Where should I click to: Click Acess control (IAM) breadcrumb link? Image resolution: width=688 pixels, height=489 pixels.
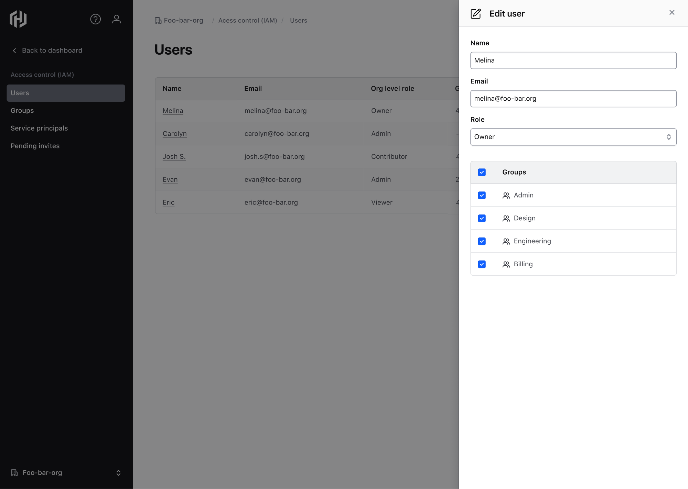(x=248, y=21)
